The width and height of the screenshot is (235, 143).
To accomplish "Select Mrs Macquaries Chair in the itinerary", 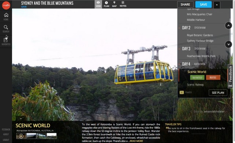I will click(199, 14).
